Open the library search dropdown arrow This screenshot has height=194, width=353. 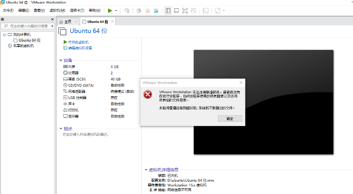tap(52, 26)
